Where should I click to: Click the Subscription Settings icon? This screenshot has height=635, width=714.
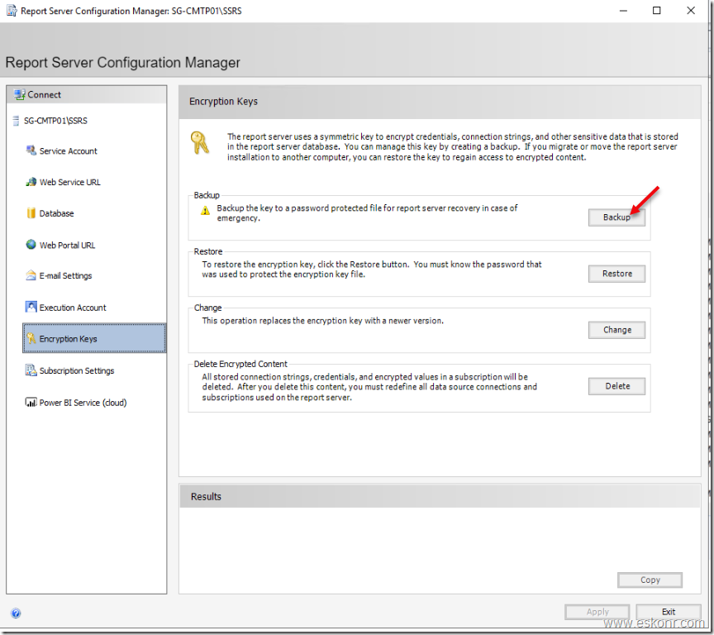(x=31, y=370)
